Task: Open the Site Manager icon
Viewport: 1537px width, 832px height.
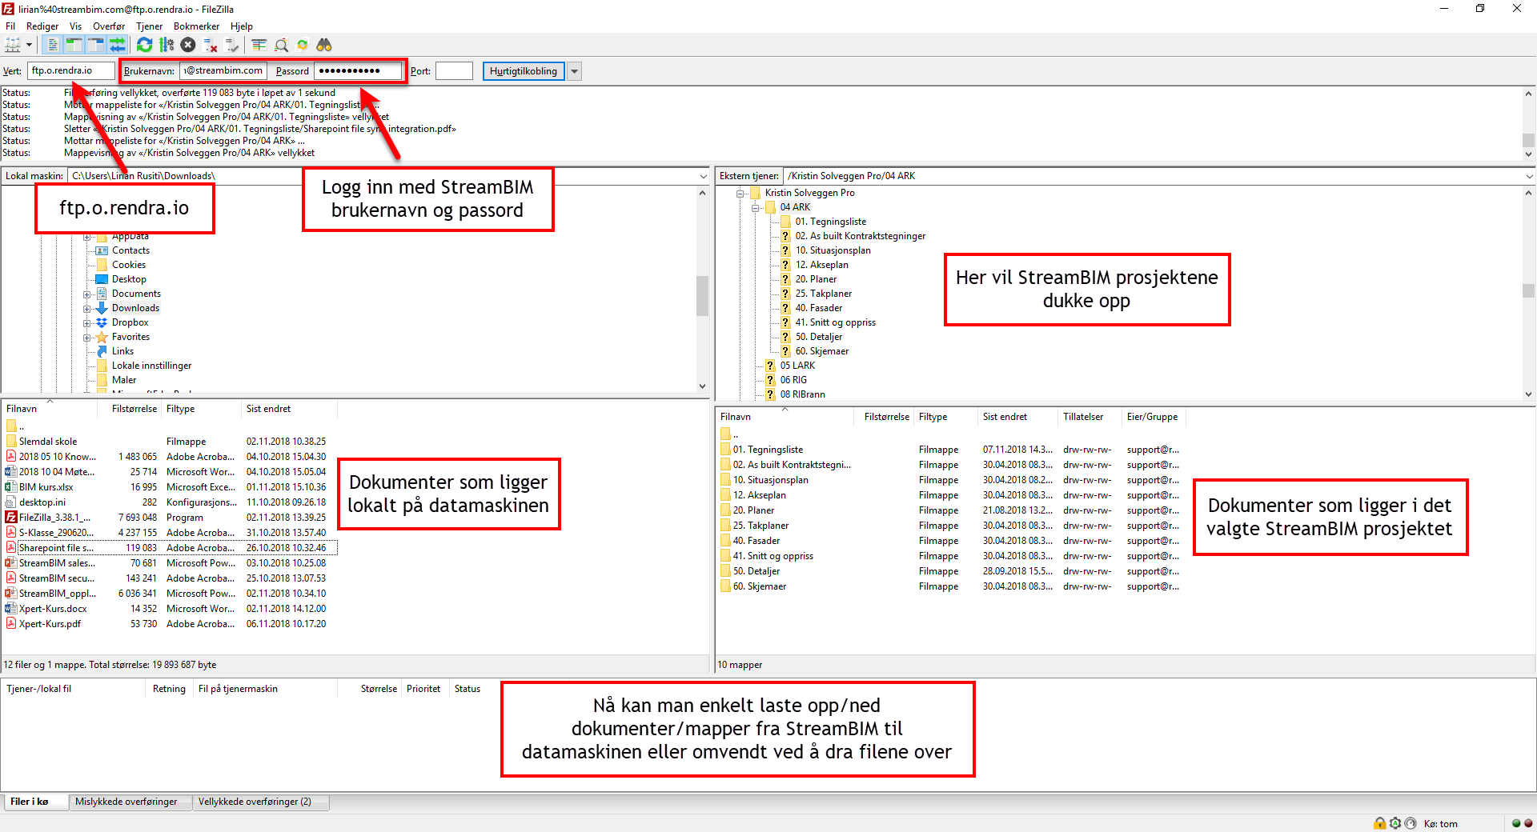Action: pos(13,45)
